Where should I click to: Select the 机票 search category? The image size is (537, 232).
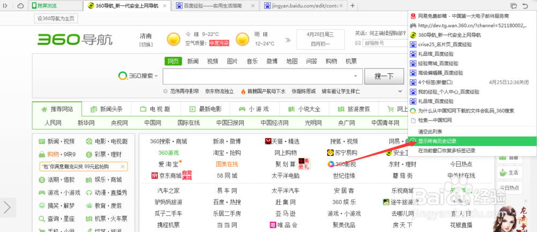(x=351, y=61)
